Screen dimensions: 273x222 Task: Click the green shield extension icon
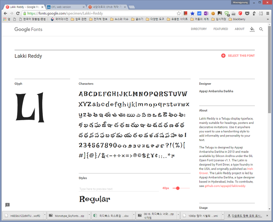pyautogui.click(x=227, y=13)
